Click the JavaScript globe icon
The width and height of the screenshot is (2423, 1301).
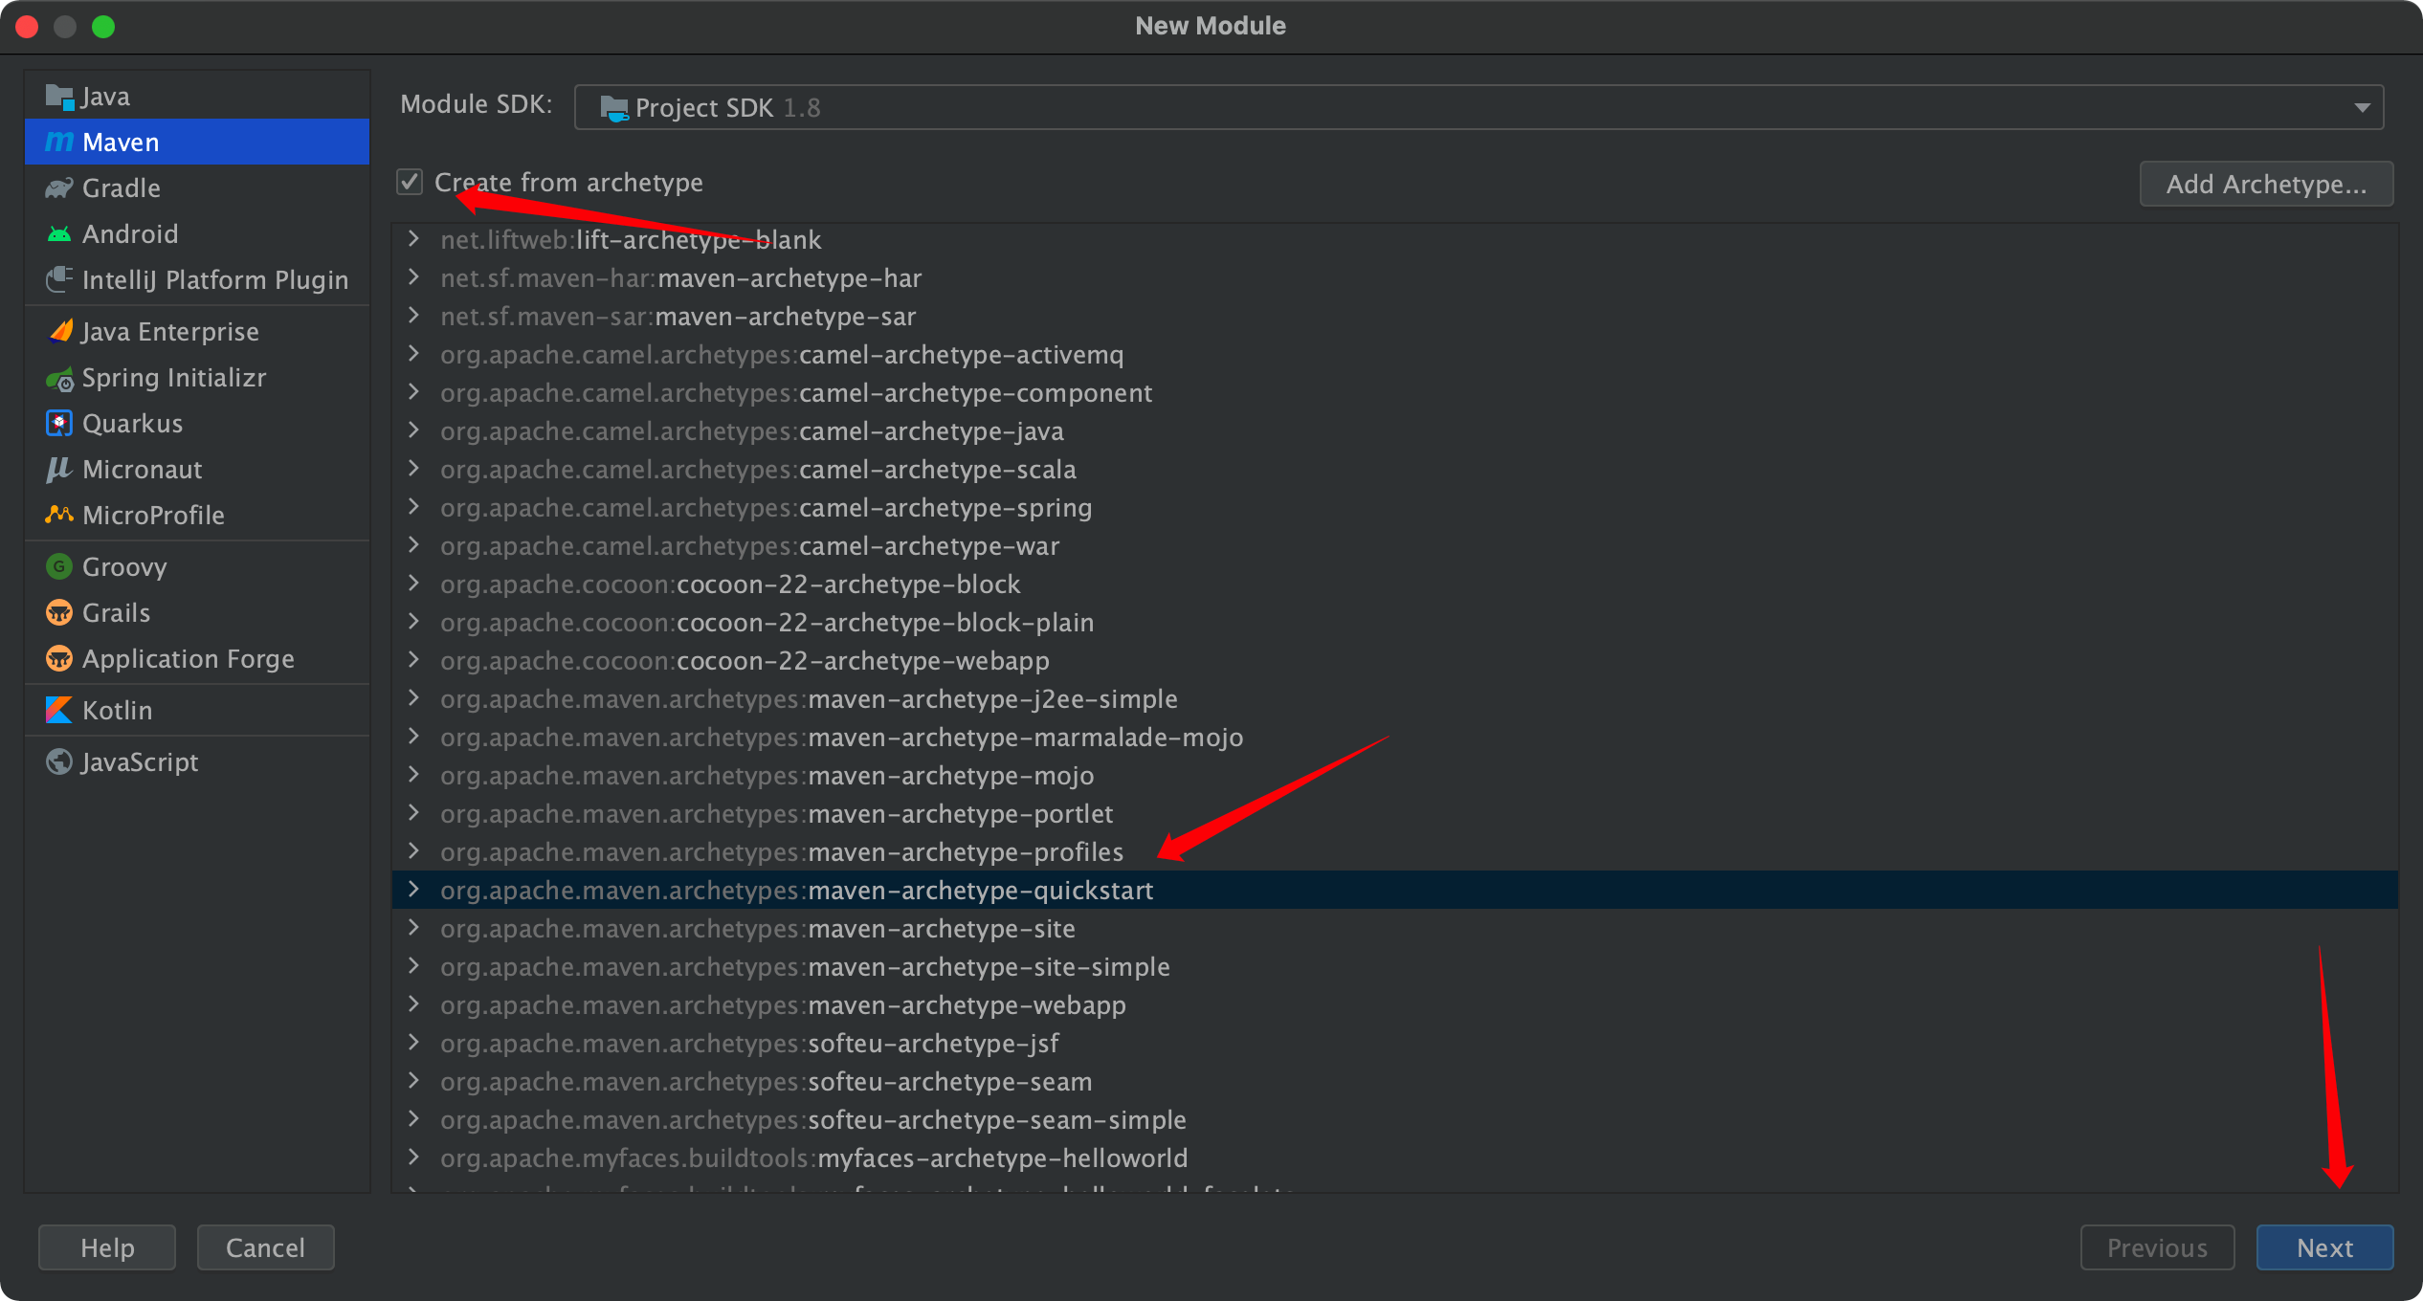click(x=58, y=762)
